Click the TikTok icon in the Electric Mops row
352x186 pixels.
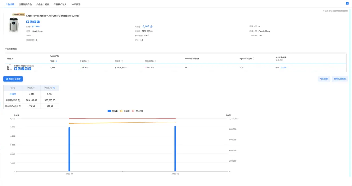tap(30, 69)
